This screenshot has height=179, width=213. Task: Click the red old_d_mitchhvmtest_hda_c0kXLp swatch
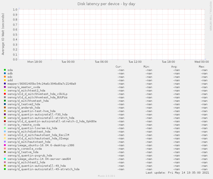point(5,94)
